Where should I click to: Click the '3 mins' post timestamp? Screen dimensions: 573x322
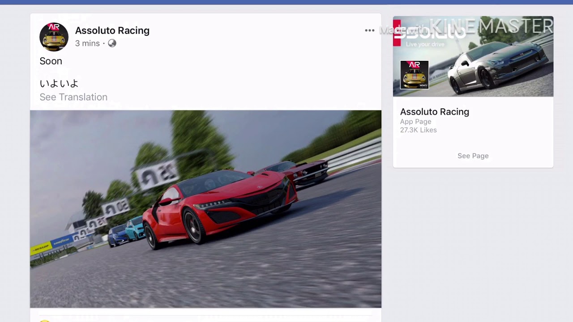pos(87,43)
